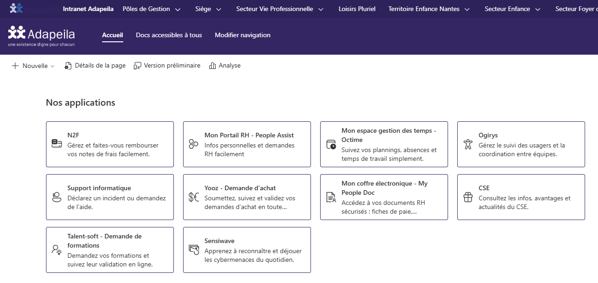598x283 pixels.
Task: Open the N2F card's expense note icon
Action: coord(57,144)
